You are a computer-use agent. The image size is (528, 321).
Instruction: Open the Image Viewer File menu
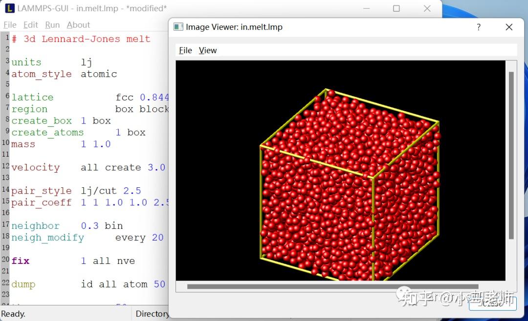(185, 50)
